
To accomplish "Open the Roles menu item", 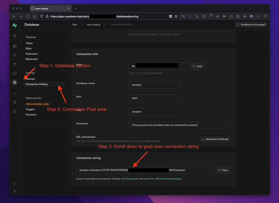I will click(x=29, y=48).
